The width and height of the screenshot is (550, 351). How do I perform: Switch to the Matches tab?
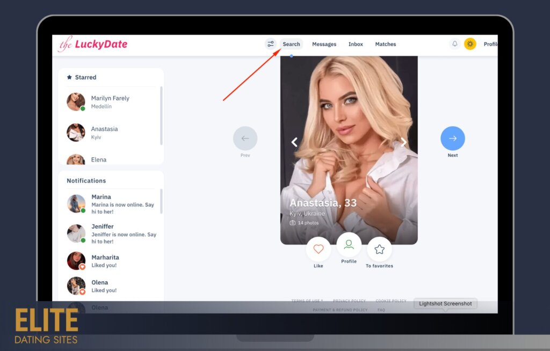pos(385,44)
